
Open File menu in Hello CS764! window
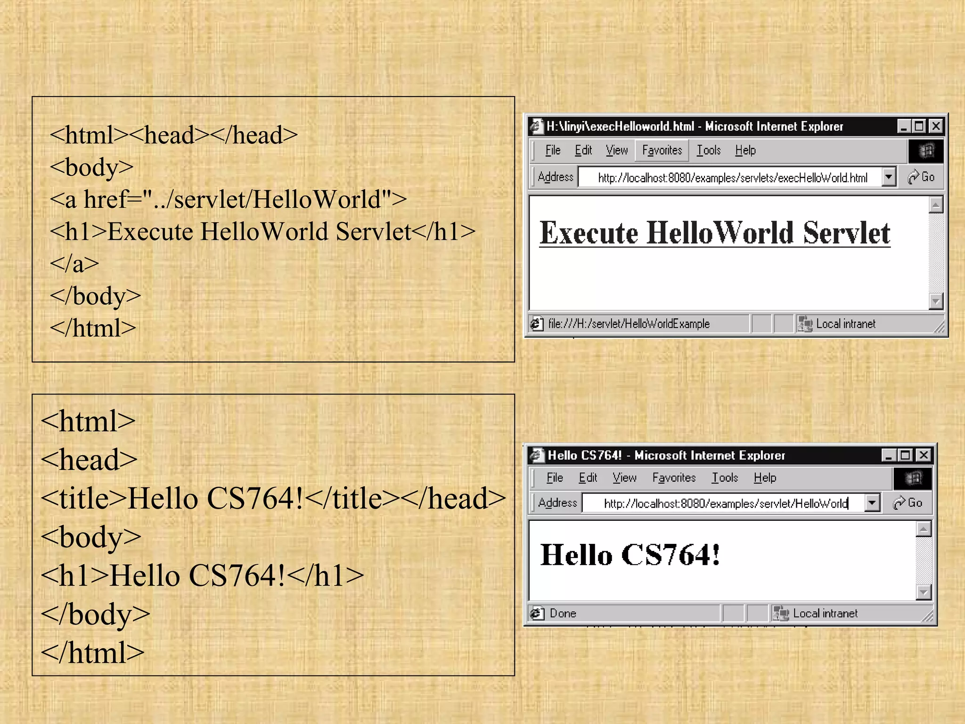coord(555,477)
